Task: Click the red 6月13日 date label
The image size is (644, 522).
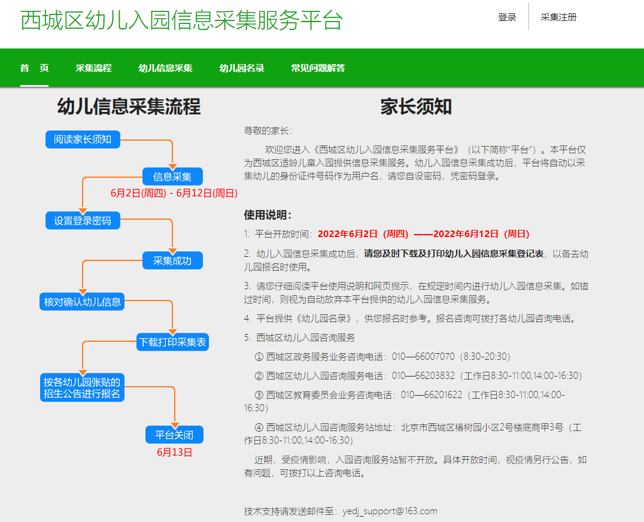Action: [175, 453]
